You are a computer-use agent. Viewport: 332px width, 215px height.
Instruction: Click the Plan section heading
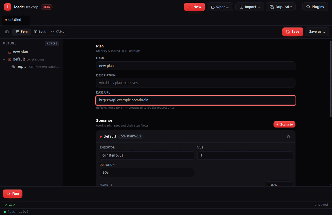pos(100,46)
